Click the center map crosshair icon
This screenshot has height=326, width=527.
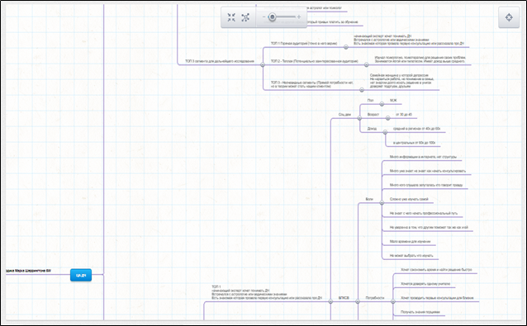(x=509, y=17)
